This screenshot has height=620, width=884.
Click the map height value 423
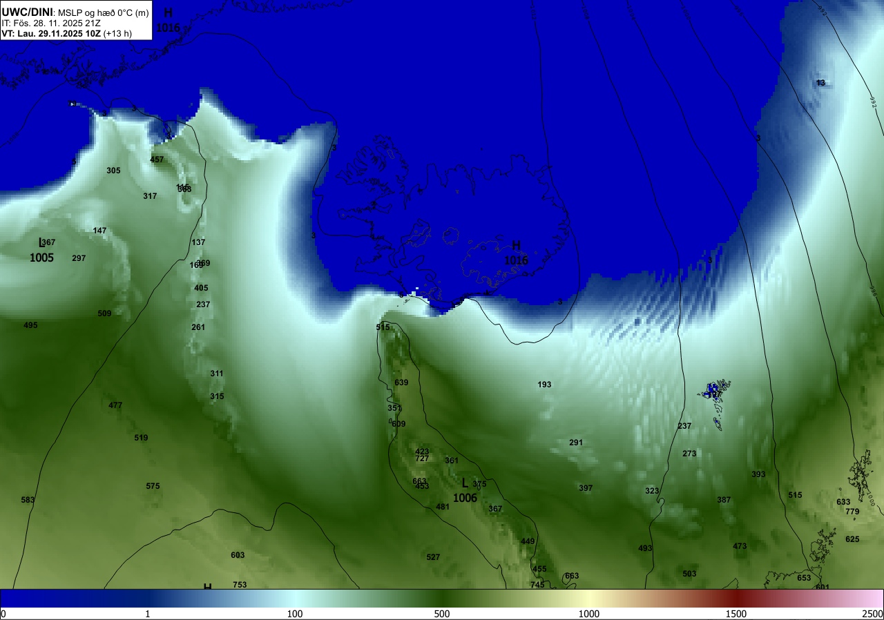(422, 452)
